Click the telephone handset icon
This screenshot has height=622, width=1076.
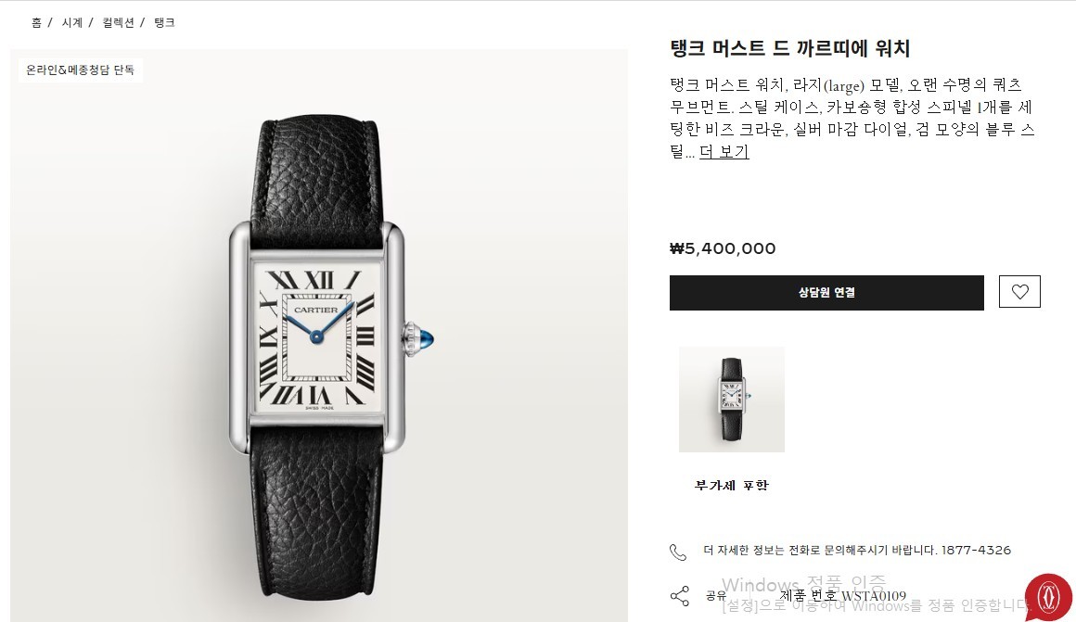678,552
